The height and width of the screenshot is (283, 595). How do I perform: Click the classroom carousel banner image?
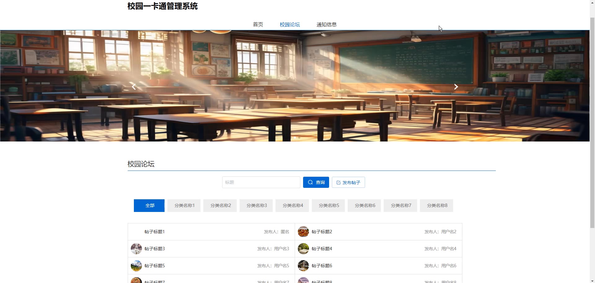point(295,86)
